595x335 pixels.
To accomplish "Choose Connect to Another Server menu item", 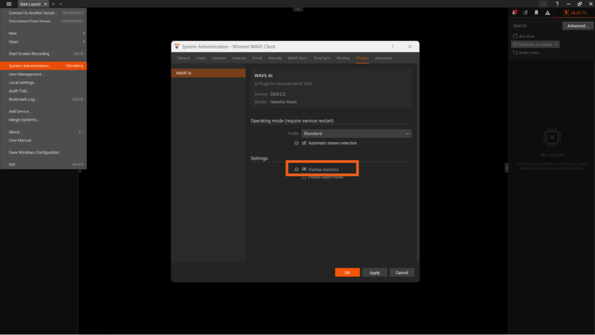I will tap(43, 13).
